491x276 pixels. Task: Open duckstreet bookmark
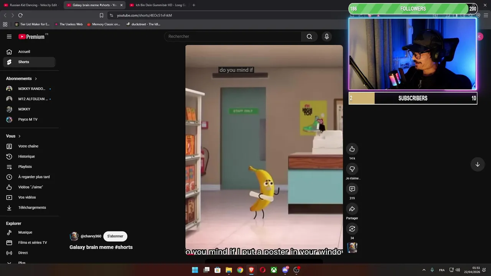click(x=143, y=24)
